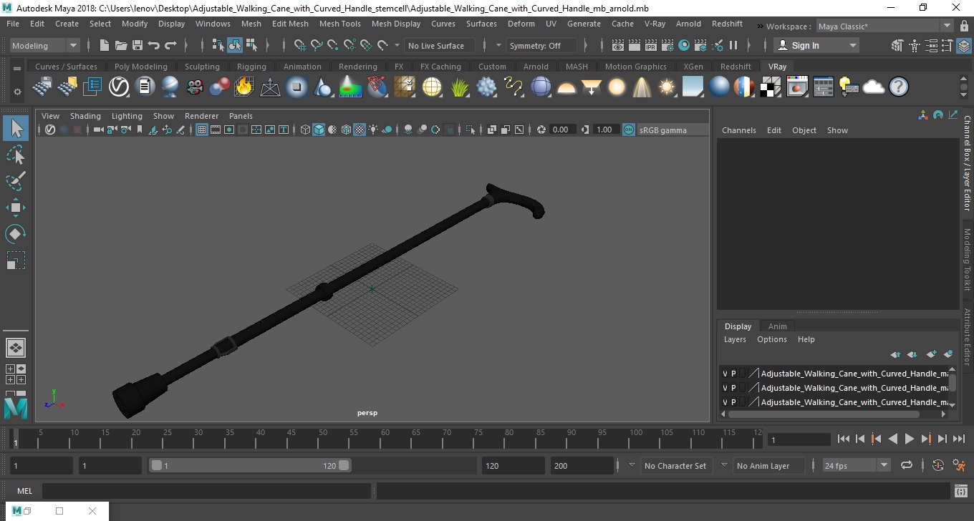Screen dimensions: 974x521
Task: Toggle timeline loop playback mode
Action: (907, 465)
